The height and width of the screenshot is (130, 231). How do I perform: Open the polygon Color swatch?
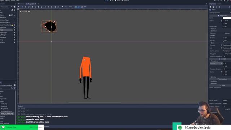pos(227,18)
